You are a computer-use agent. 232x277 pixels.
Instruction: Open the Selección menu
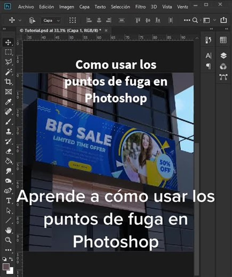pos(121,7)
